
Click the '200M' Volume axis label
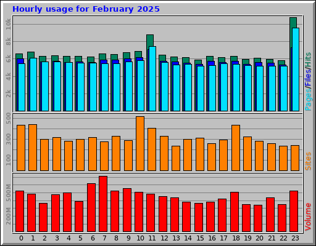(x=8, y=216)
